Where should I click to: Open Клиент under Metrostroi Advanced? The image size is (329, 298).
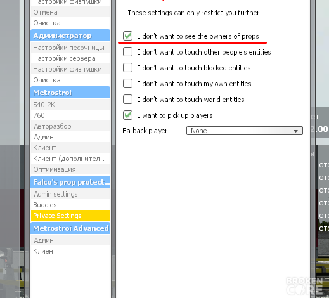point(70,251)
